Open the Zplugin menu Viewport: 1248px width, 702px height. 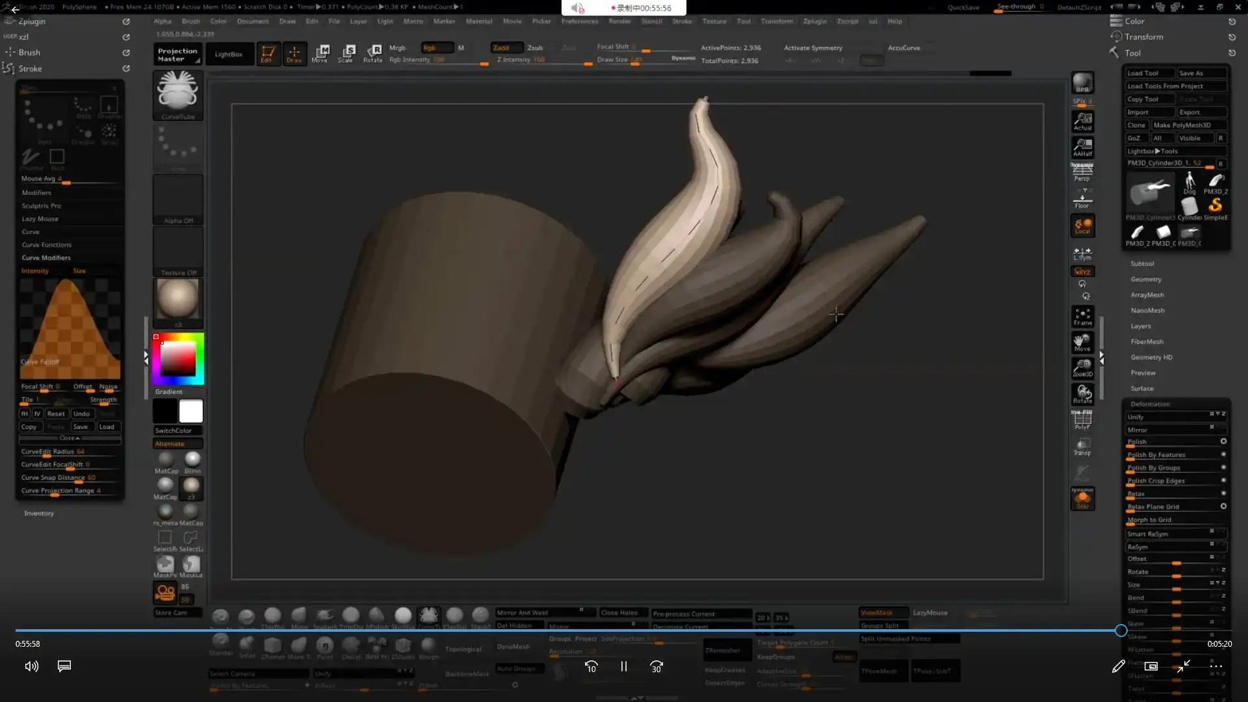tap(815, 21)
